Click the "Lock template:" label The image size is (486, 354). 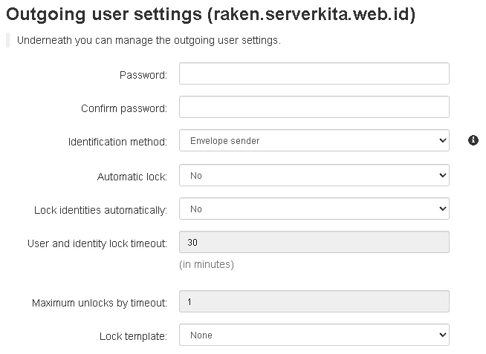point(133,336)
